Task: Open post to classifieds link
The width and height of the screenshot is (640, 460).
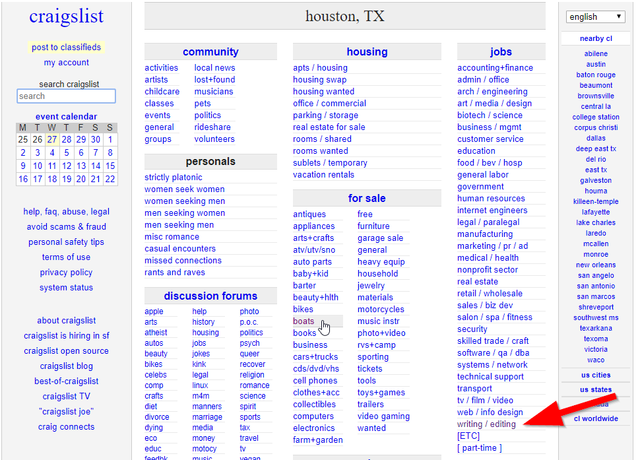Action: pos(66,48)
